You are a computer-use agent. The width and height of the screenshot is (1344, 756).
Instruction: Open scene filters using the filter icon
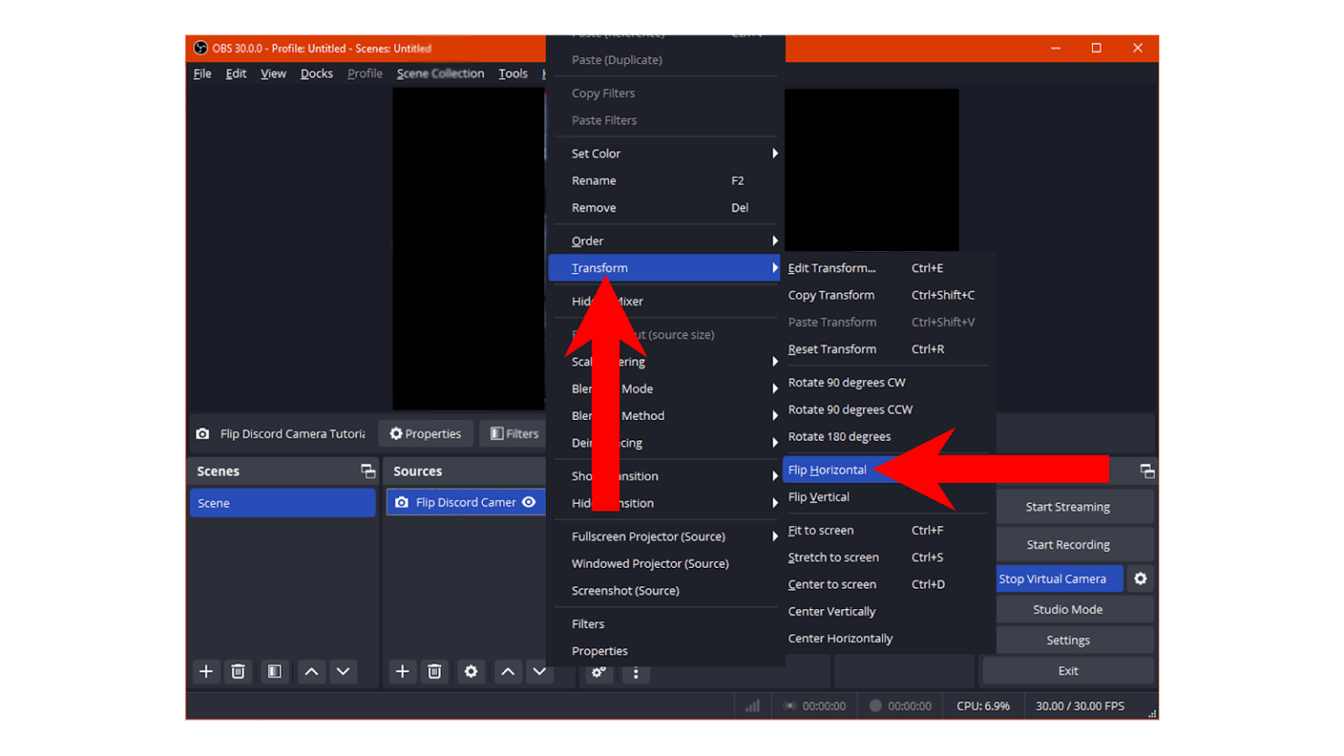(274, 671)
